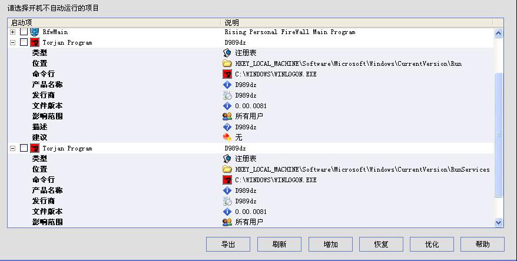Click the info icon in the second 文件版本 row

[x=227, y=211]
